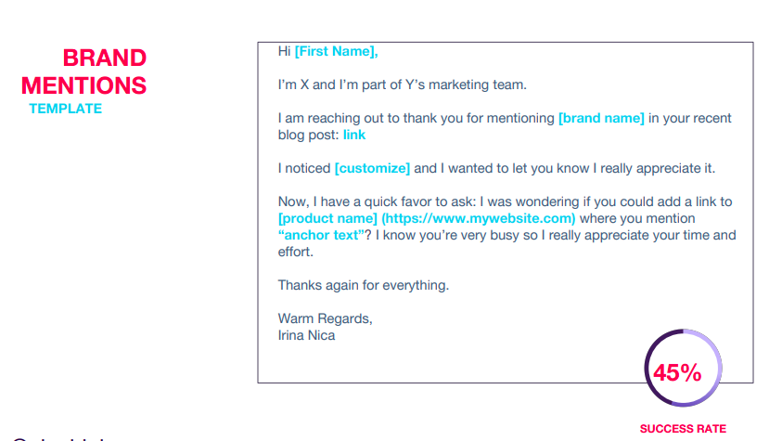
Task: Select the [customize] placeholder
Action: 372,168
